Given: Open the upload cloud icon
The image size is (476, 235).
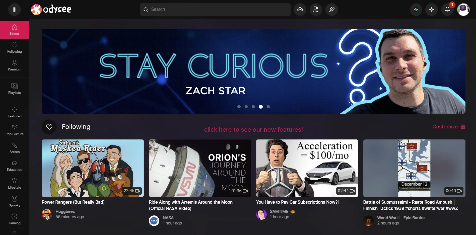Looking at the screenshot, I should coord(300,10).
